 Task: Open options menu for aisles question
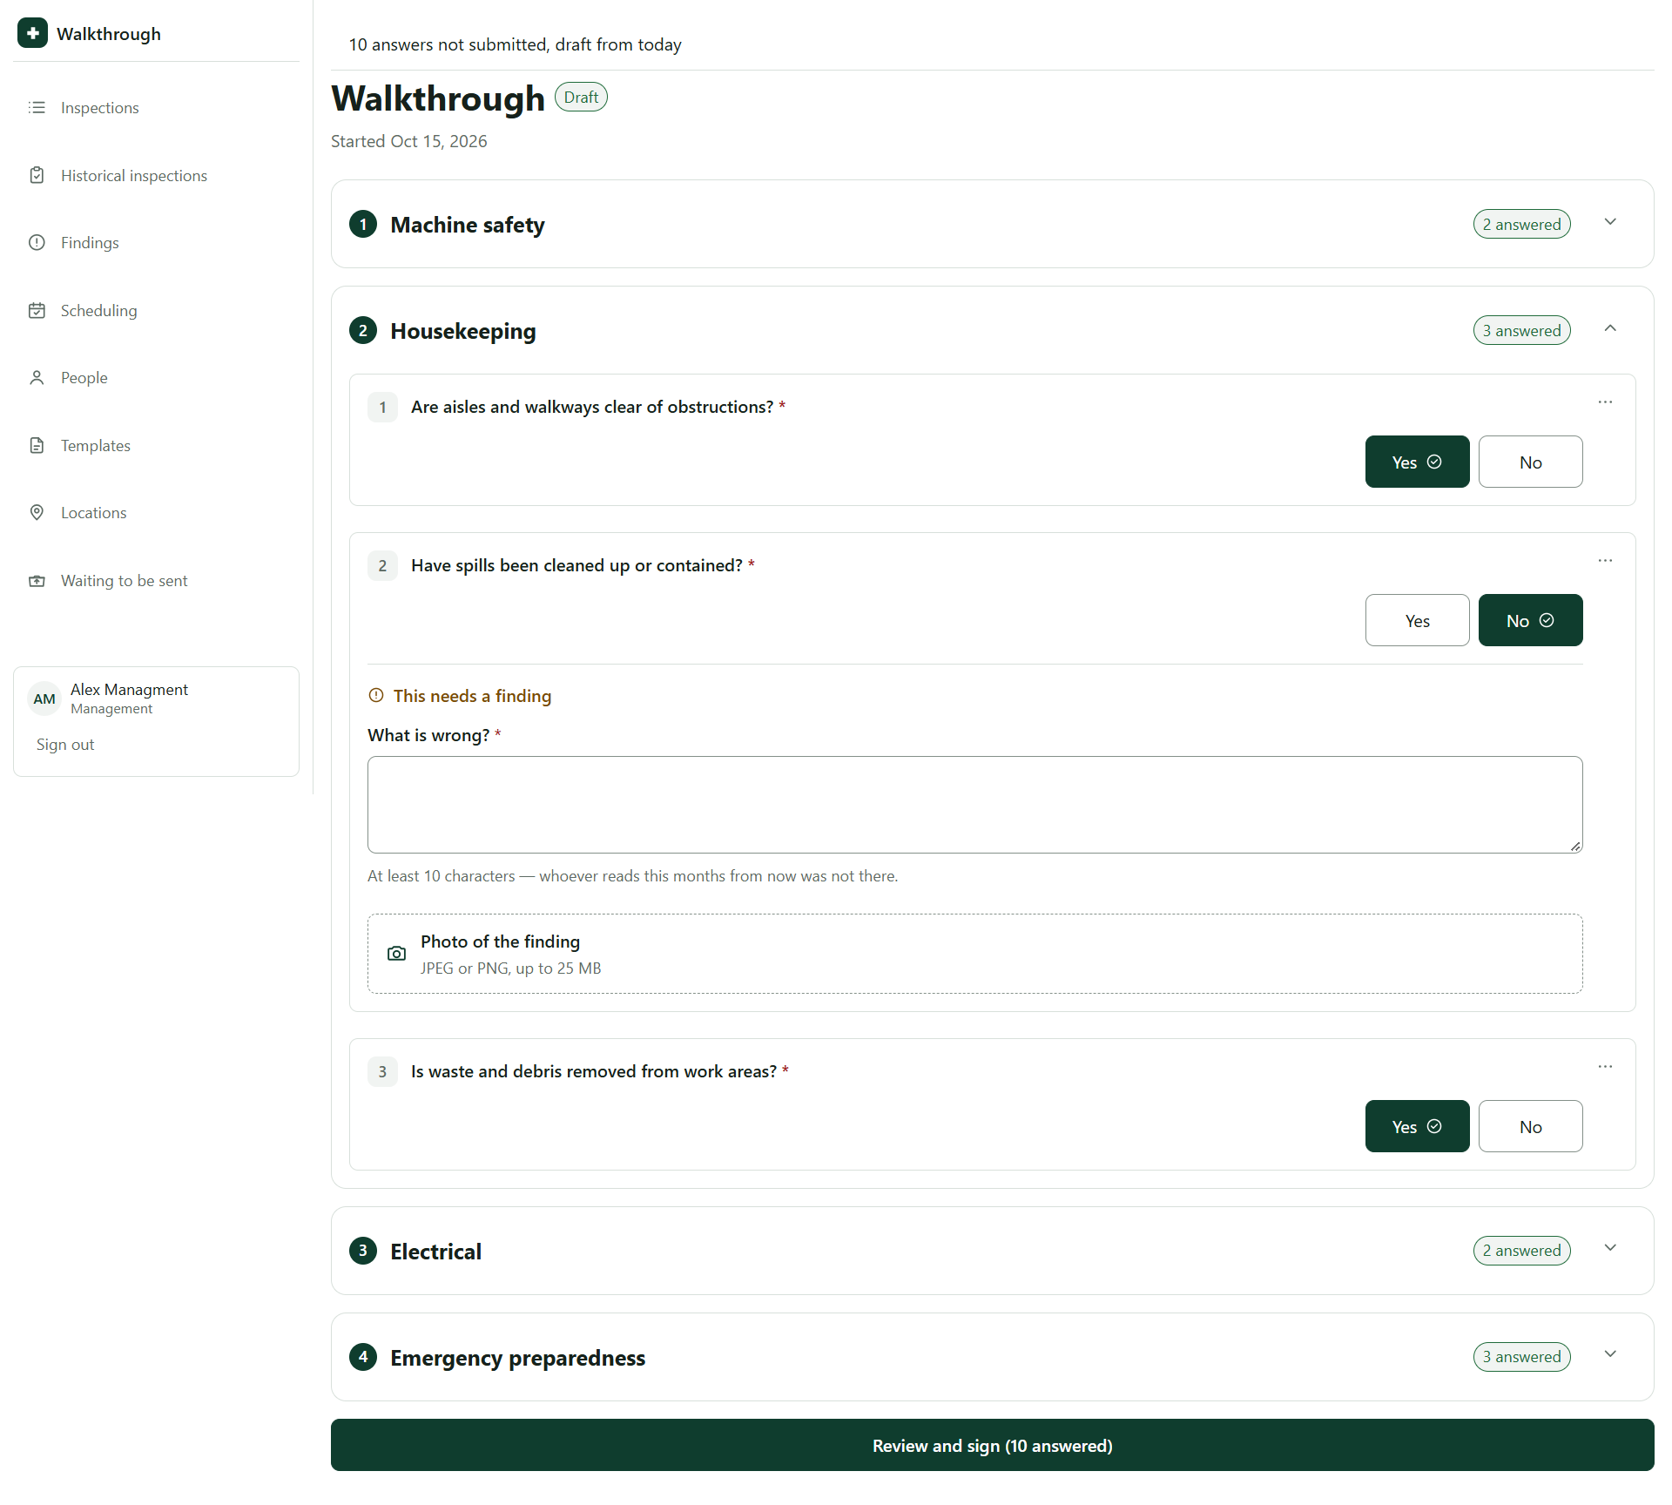coord(1605,402)
